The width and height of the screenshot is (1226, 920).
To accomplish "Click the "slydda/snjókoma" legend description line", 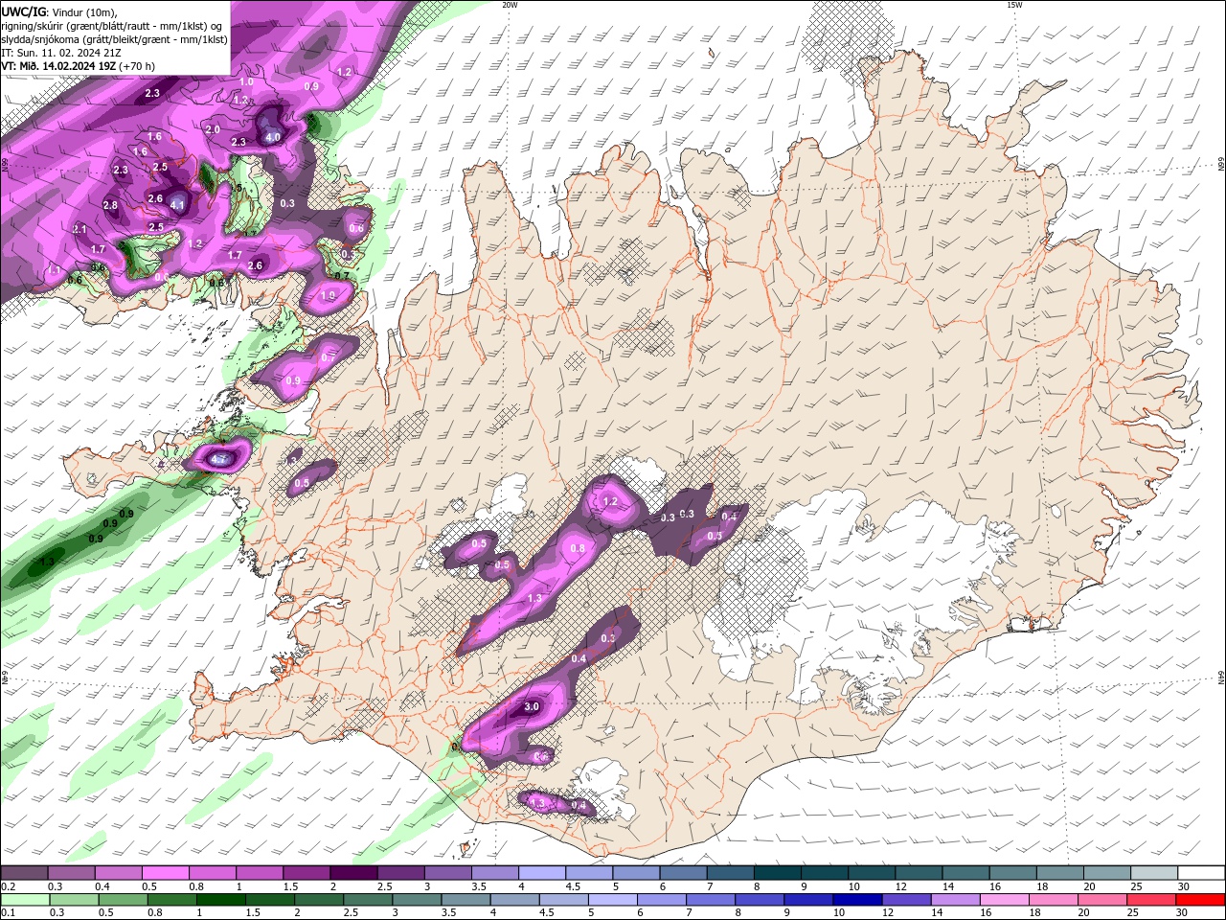I will click(115, 39).
